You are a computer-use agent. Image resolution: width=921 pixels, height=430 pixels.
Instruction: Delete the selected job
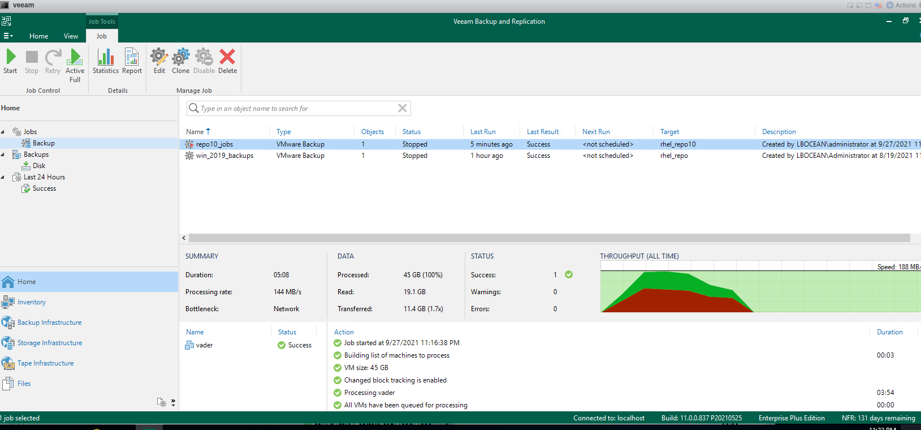click(227, 61)
